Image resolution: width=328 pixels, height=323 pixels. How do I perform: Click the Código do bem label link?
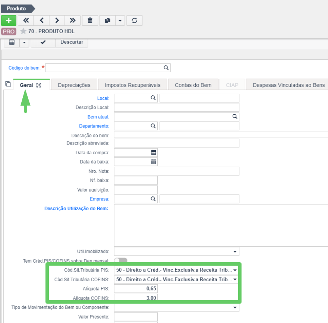pos(25,68)
